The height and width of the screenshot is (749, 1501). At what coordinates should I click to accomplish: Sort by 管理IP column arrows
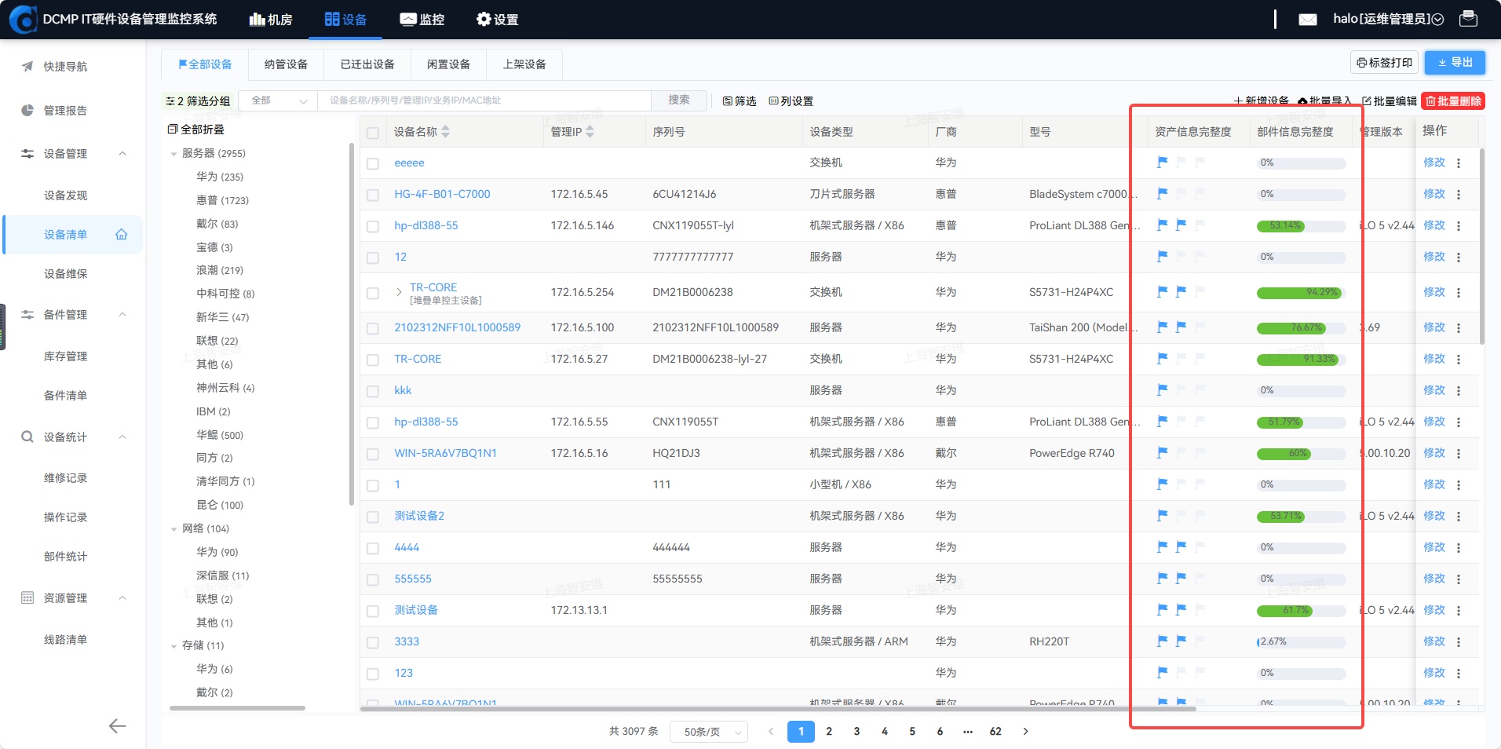tap(590, 132)
